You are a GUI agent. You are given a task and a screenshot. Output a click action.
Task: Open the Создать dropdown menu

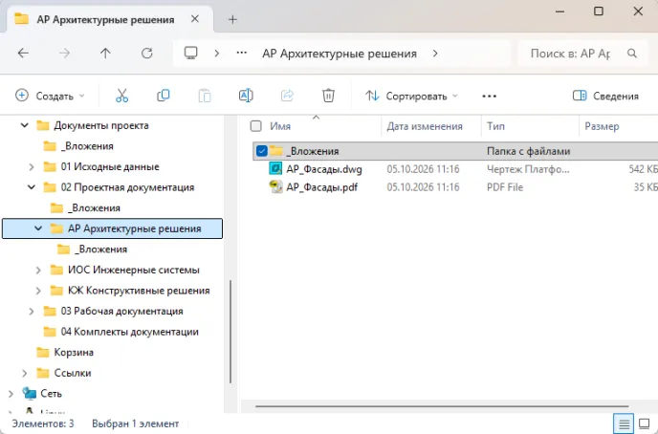50,96
